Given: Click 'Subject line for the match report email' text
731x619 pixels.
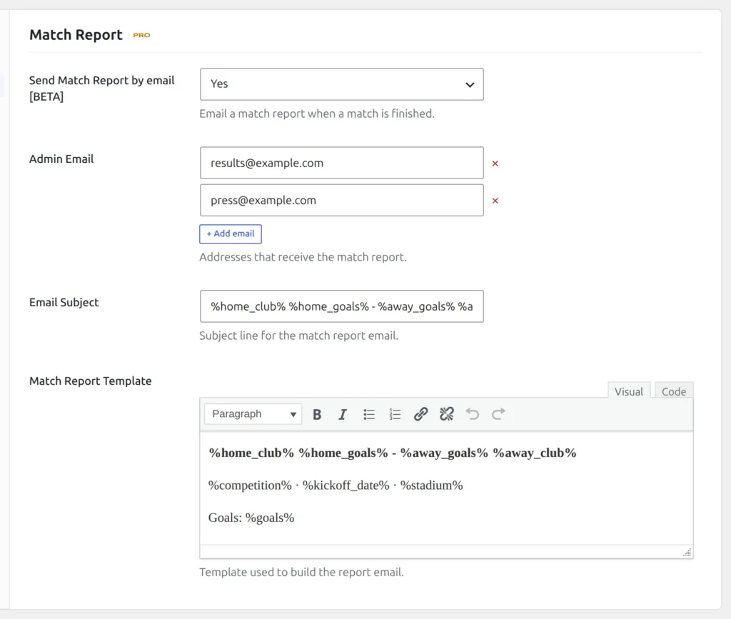Looking at the screenshot, I should [x=299, y=336].
